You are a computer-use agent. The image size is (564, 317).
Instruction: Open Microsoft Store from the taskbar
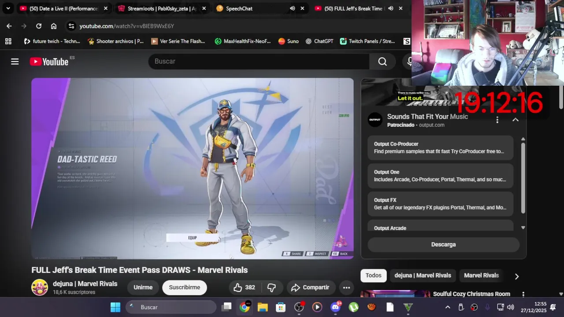(x=281, y=307)
